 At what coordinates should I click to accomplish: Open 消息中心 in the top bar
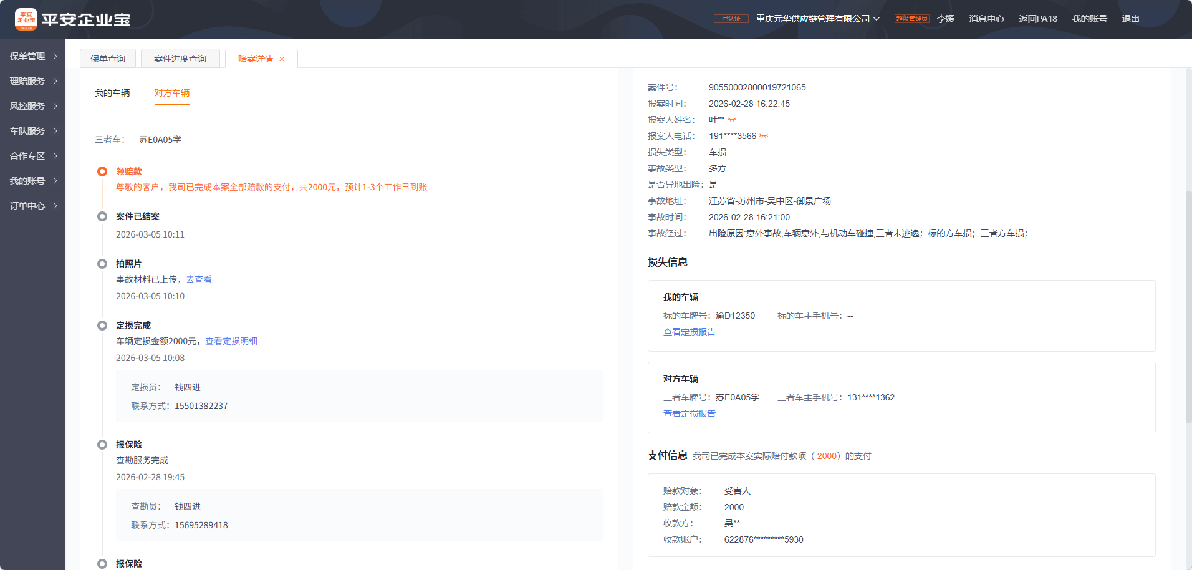tap(986, 19)
